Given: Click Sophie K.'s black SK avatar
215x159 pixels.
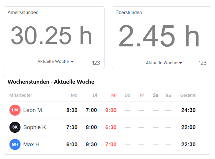Looking at the screenshot, I should point(15,127).
